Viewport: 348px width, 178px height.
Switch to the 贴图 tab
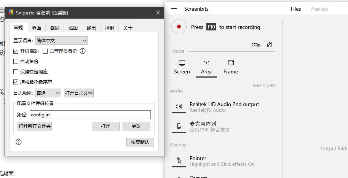click(x=73, y=28)
